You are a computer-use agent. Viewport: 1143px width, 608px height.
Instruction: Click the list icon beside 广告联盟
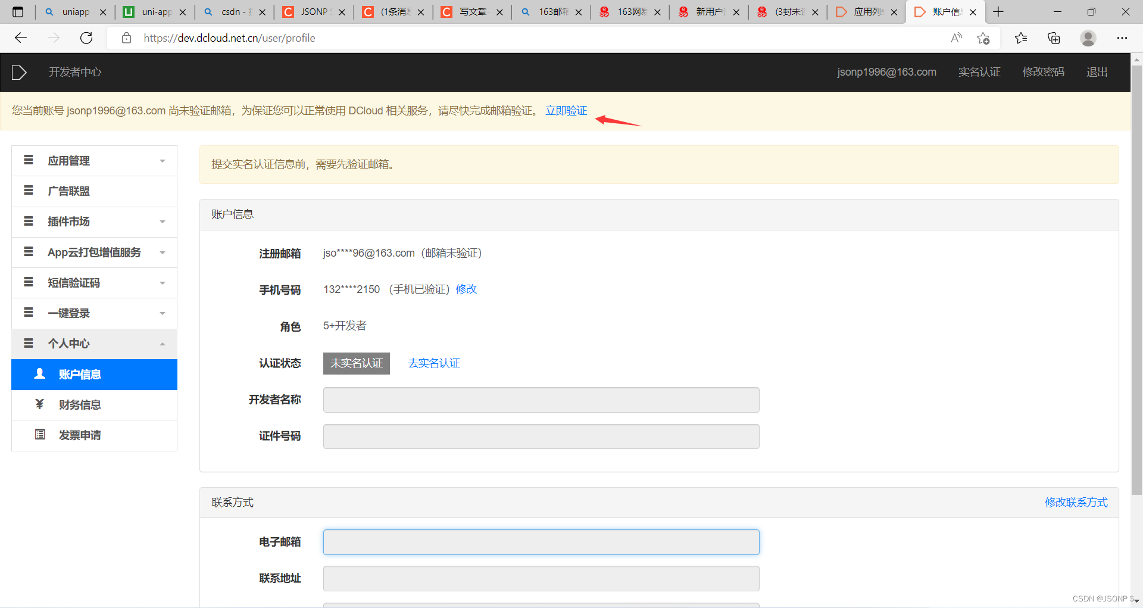pyautogui.click(x=29, y=191)
